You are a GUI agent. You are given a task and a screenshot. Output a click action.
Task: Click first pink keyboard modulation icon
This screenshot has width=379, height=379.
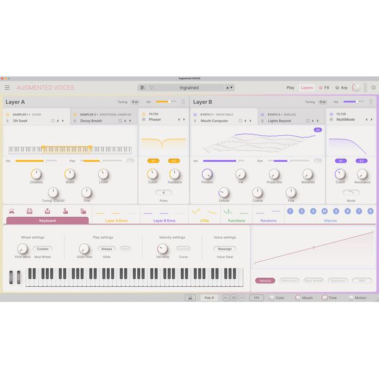click(11, 211)
